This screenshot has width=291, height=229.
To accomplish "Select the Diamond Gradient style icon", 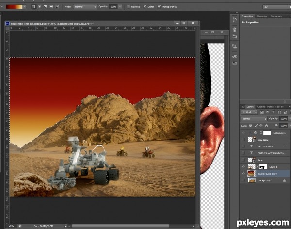I will (x=57, y=7).
